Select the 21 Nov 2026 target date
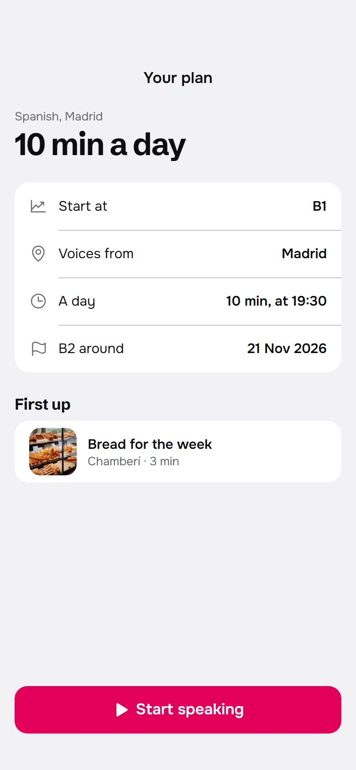 pos(287,349)
